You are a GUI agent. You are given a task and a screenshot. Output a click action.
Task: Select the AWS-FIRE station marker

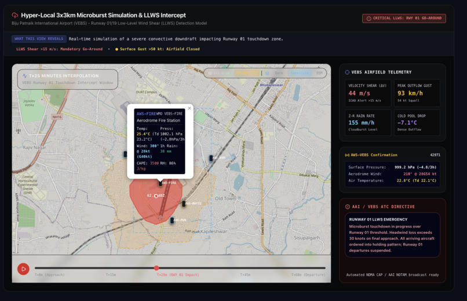[x=160, y=183]
